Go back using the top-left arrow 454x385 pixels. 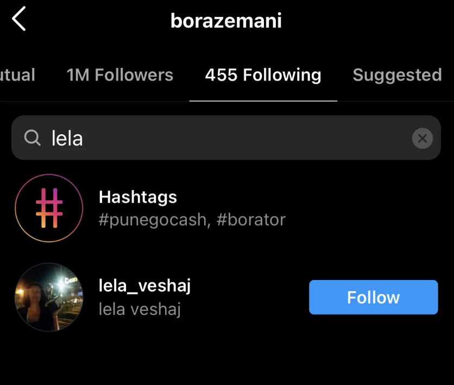coord(19,20)
